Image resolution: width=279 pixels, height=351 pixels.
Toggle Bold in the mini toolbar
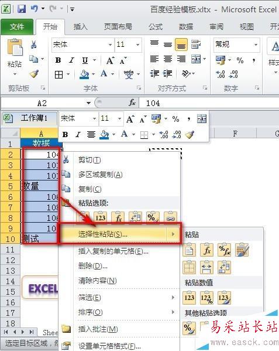pyautogui.click(x=66, y=135)
